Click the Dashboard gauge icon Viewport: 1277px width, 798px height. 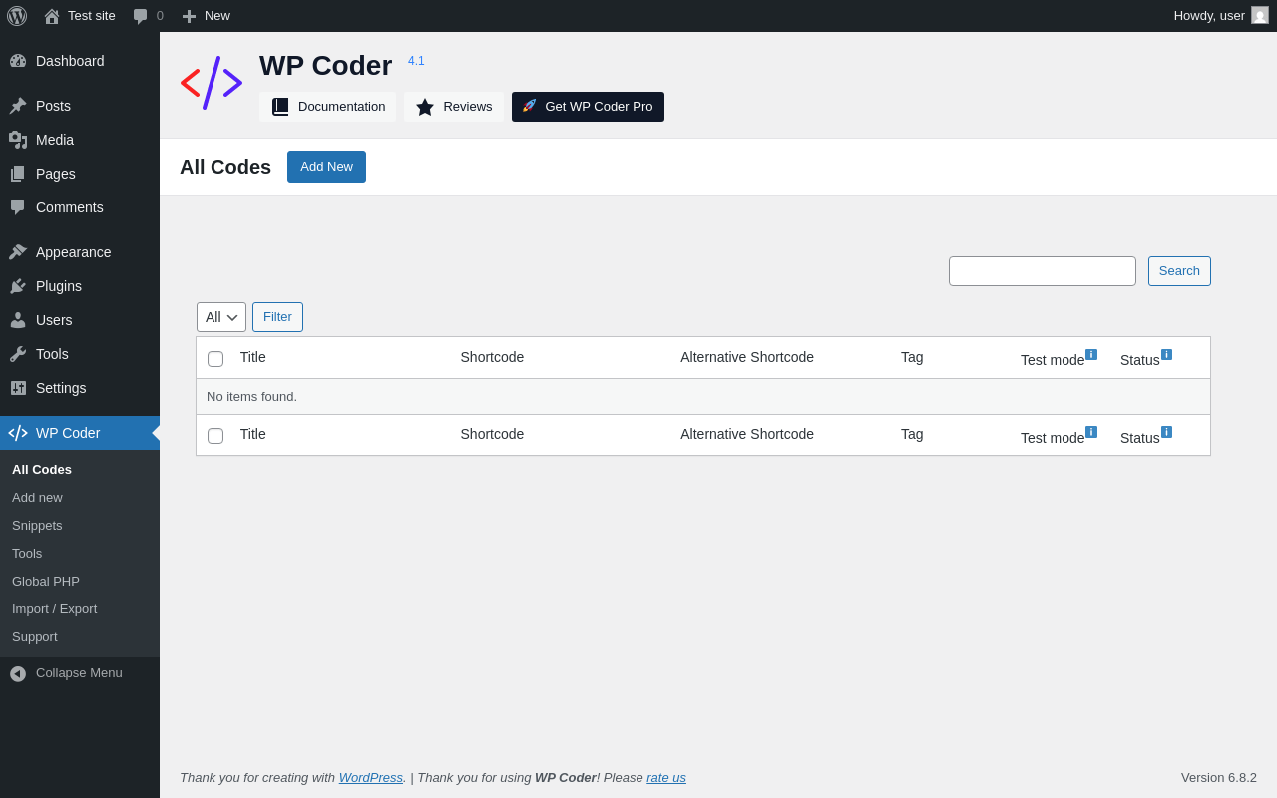18,61
